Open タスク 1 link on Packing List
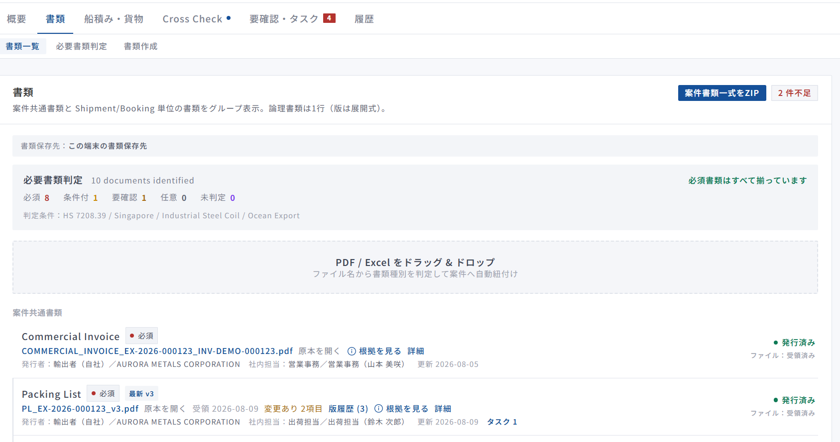This screenshot has height=442, width=840. (x=502, y=422)
